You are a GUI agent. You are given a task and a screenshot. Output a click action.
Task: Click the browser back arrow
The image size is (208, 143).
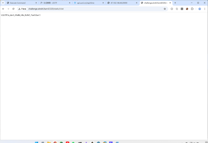pyautogui.click(x=3, y=9)
